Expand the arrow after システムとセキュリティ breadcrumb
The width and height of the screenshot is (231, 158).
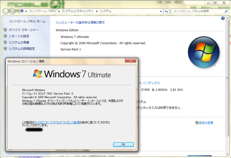pyautogui.click(x=97, y=11)
